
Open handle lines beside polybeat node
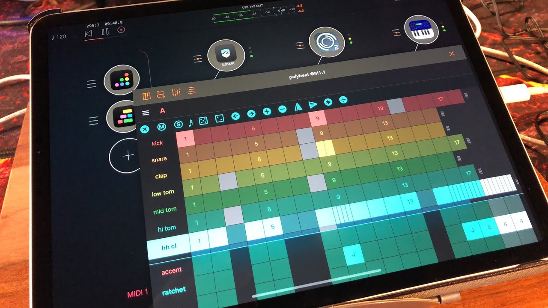pos(93,121)
